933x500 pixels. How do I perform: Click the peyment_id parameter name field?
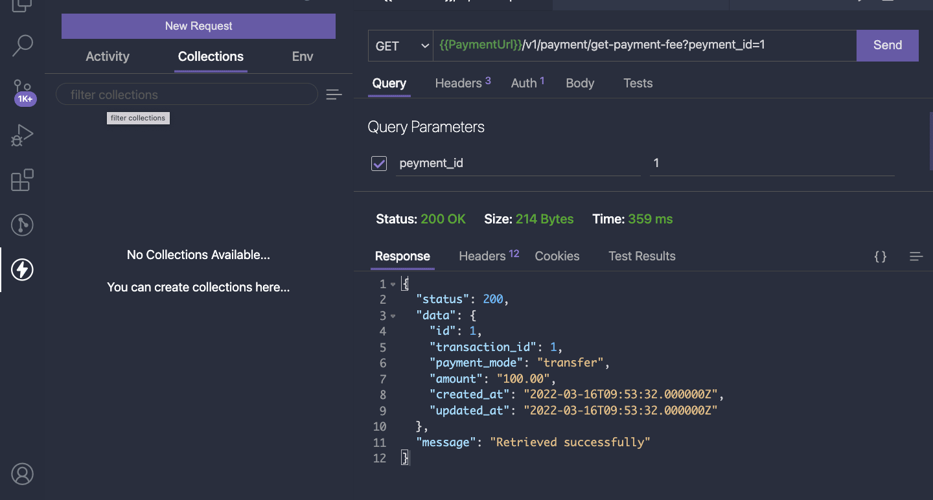point(518,163)
